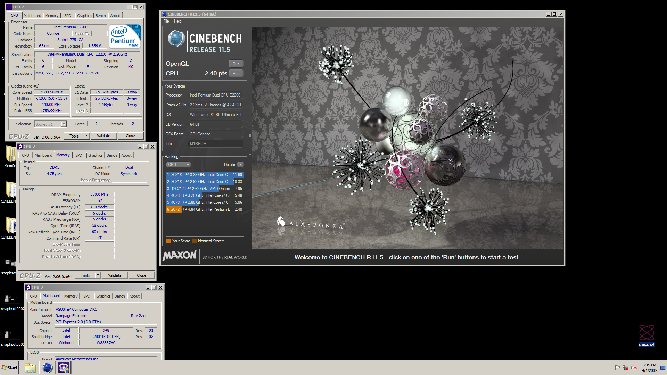The height and width of the screenshot is (375, 667).
Task: Select About tab in Memory window
Action: pos(126,155)
